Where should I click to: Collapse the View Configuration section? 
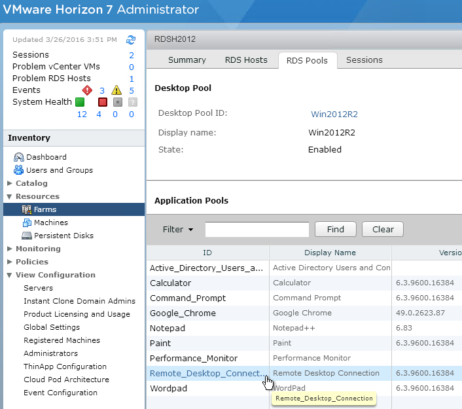pos(9,276)
